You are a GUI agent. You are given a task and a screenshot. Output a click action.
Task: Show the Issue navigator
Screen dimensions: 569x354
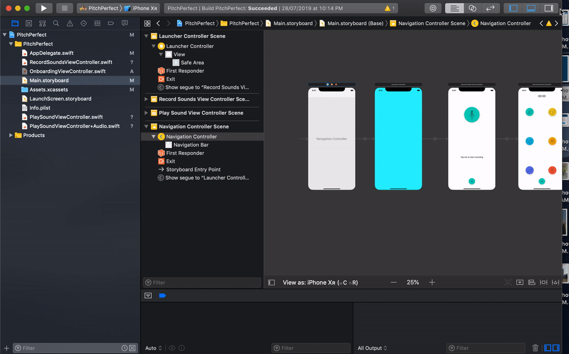(x=70, y=23)
